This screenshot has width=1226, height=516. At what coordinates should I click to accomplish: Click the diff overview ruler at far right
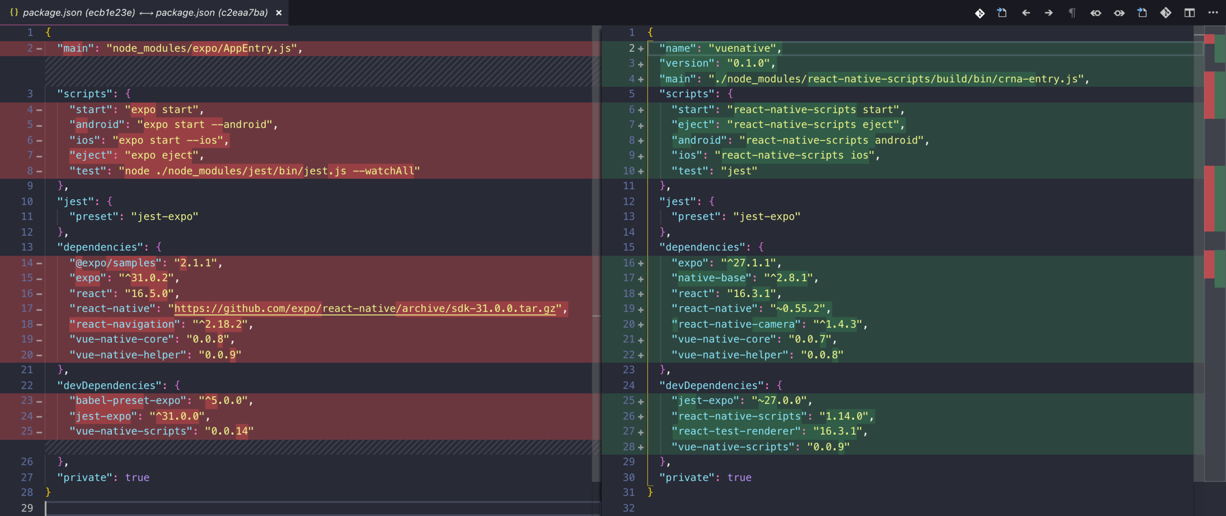pyautogui.click(x=1215, y=254)
